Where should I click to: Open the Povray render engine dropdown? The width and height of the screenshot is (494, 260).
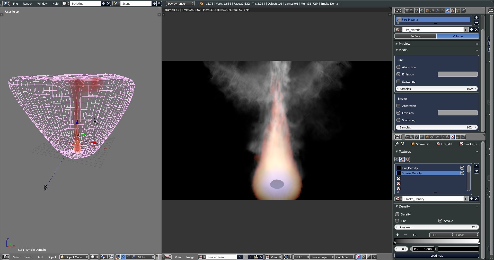click(x=180, y=4)
